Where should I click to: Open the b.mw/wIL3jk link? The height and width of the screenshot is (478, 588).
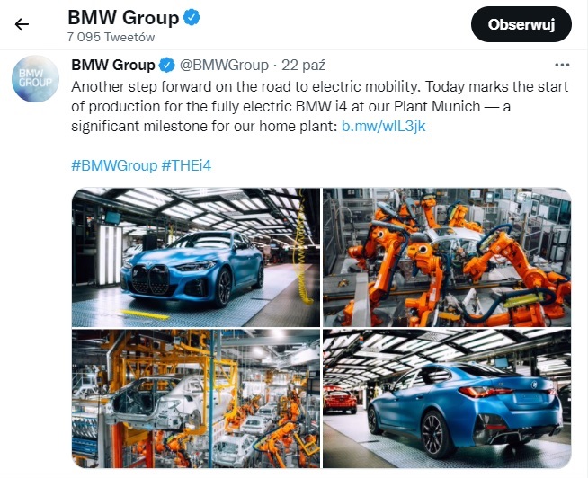(x=383, y=127)
